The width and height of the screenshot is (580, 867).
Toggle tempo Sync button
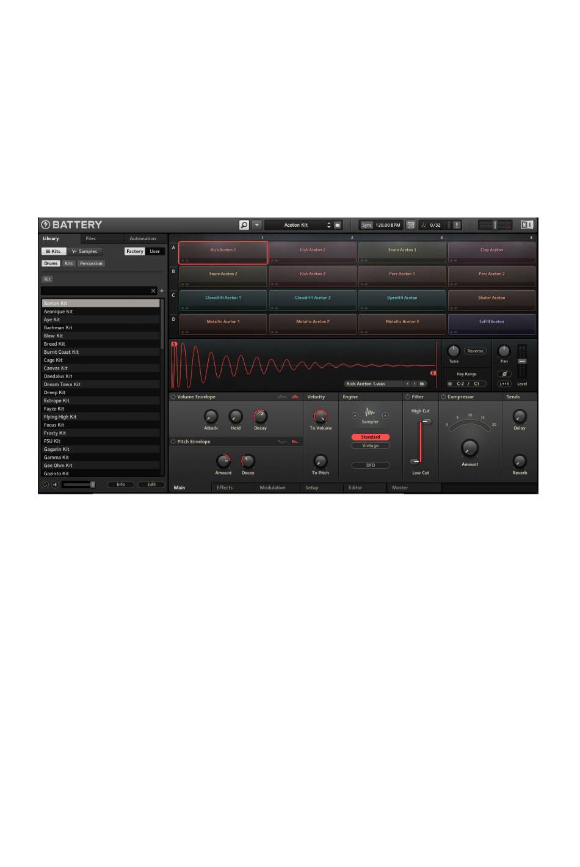coord(366,225)
